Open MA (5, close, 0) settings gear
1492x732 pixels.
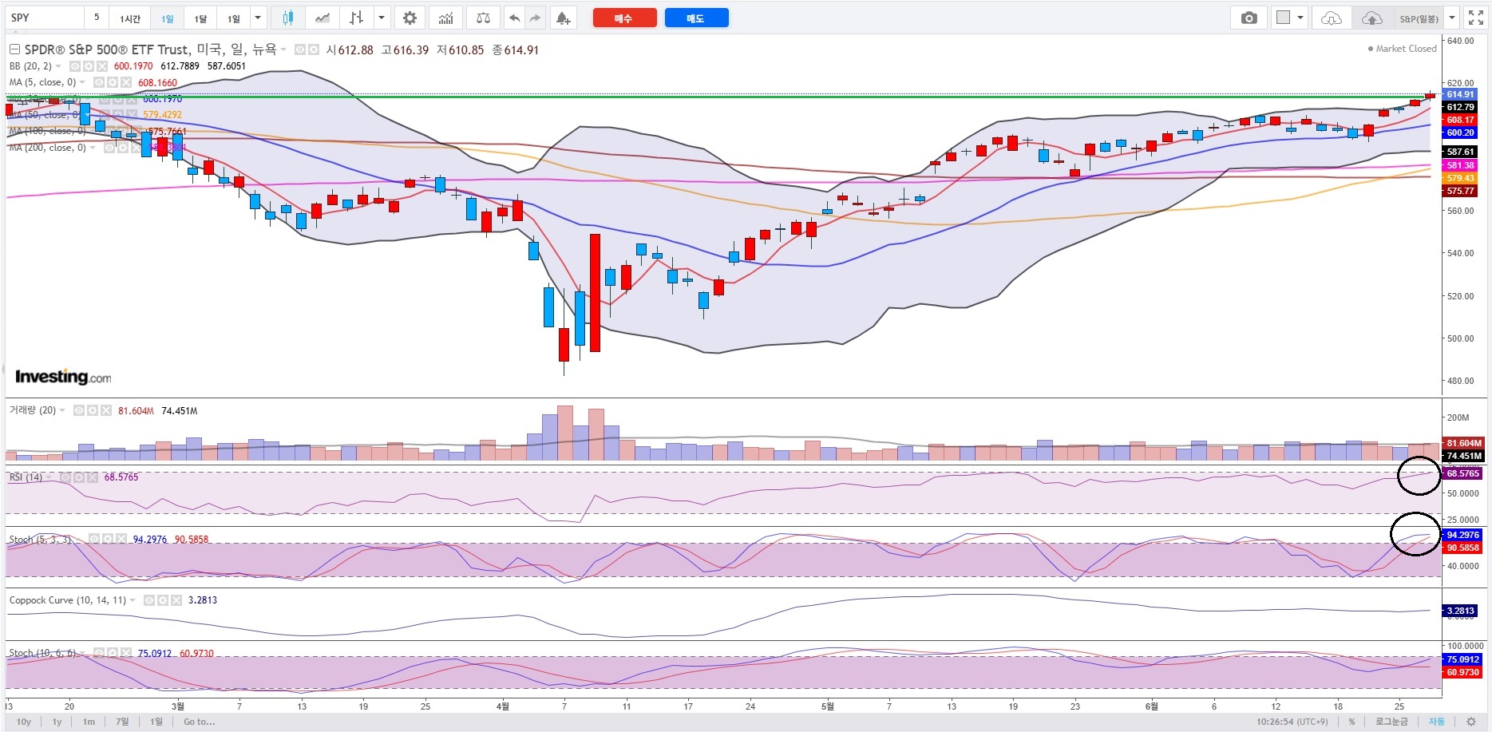coord(113,82)
